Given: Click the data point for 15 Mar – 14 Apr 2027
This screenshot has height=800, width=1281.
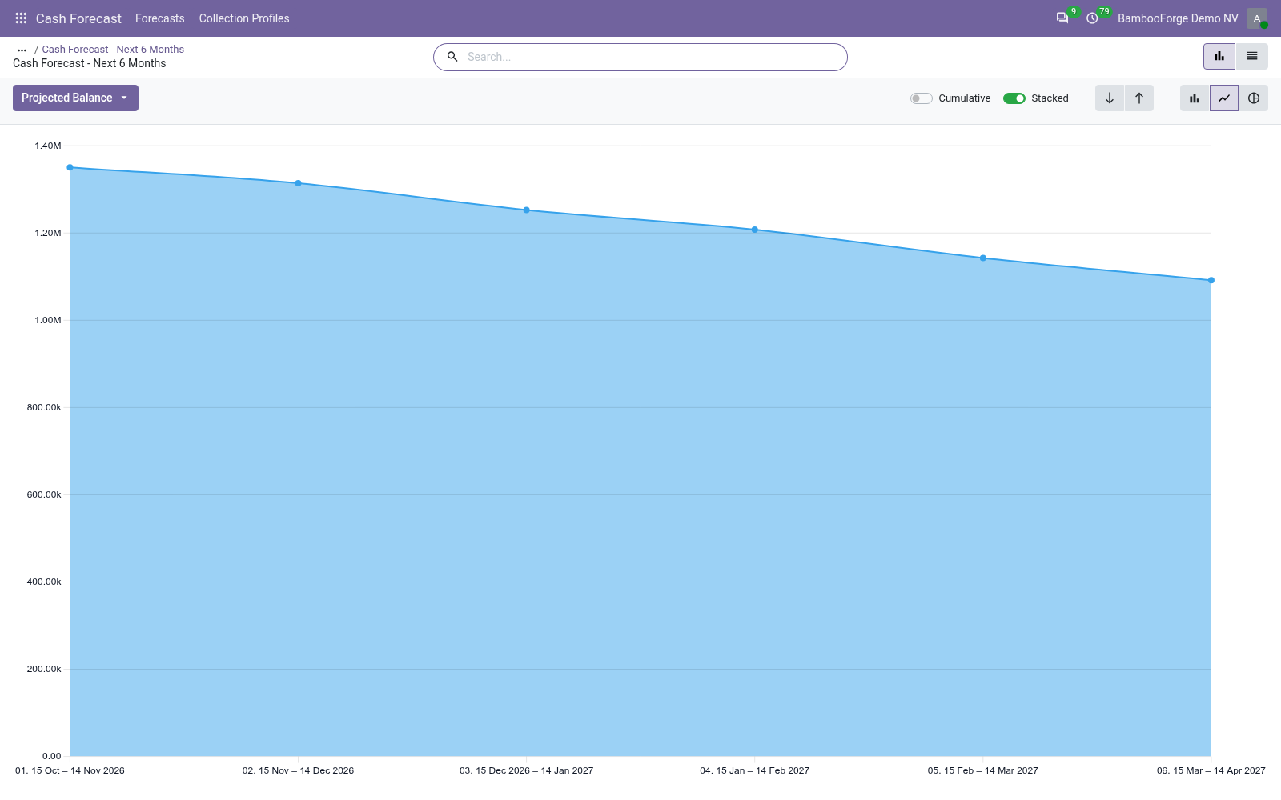Looking at the screenshot, I should (1211, 280).
